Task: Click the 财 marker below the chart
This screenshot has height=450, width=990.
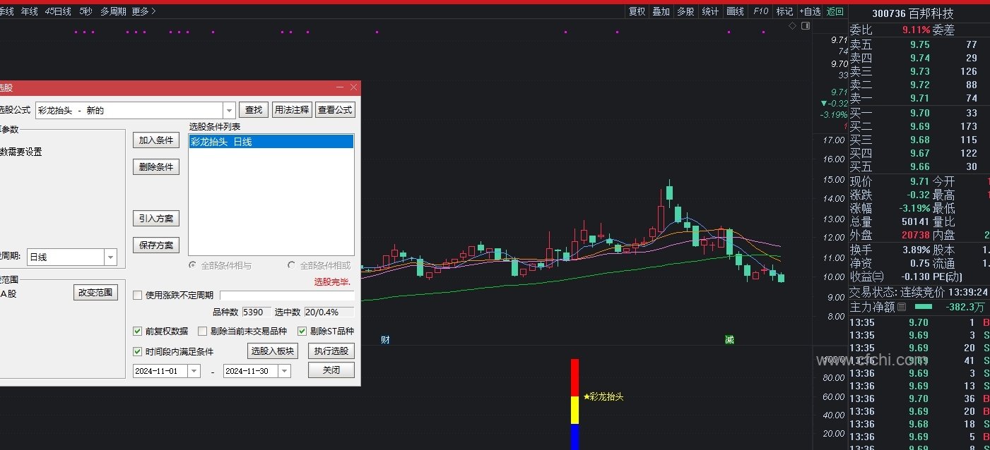Action: click(385, 339)
